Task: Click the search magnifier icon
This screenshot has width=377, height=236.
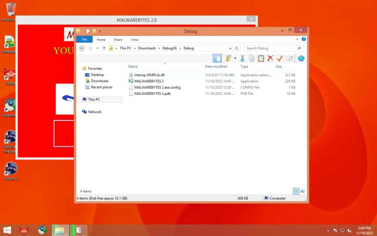Action: click(x=299, y=48)
